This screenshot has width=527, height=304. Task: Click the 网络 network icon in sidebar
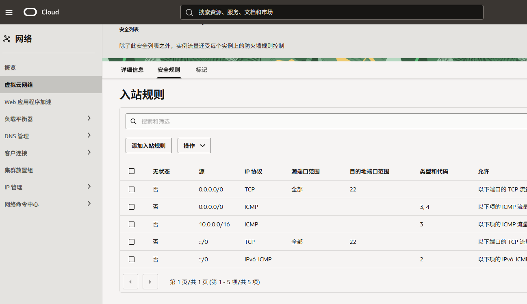7,39
